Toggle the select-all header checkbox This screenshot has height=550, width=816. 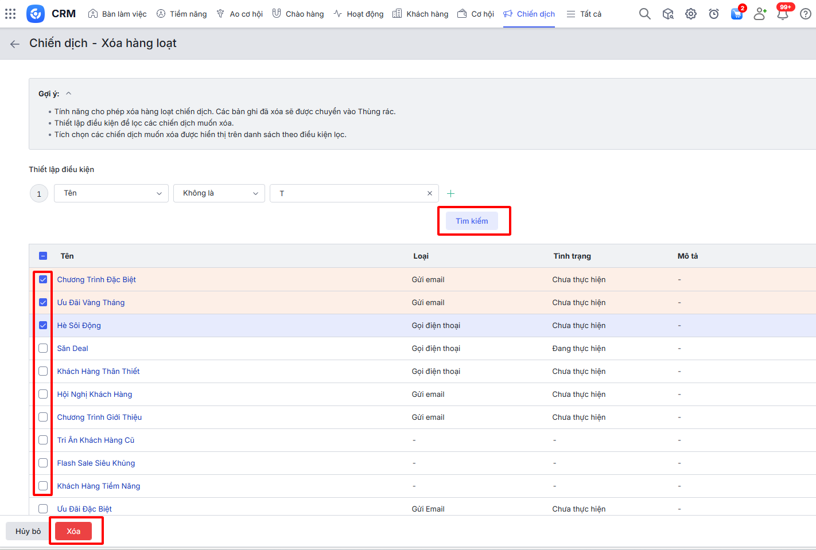(x=43, y=256)
